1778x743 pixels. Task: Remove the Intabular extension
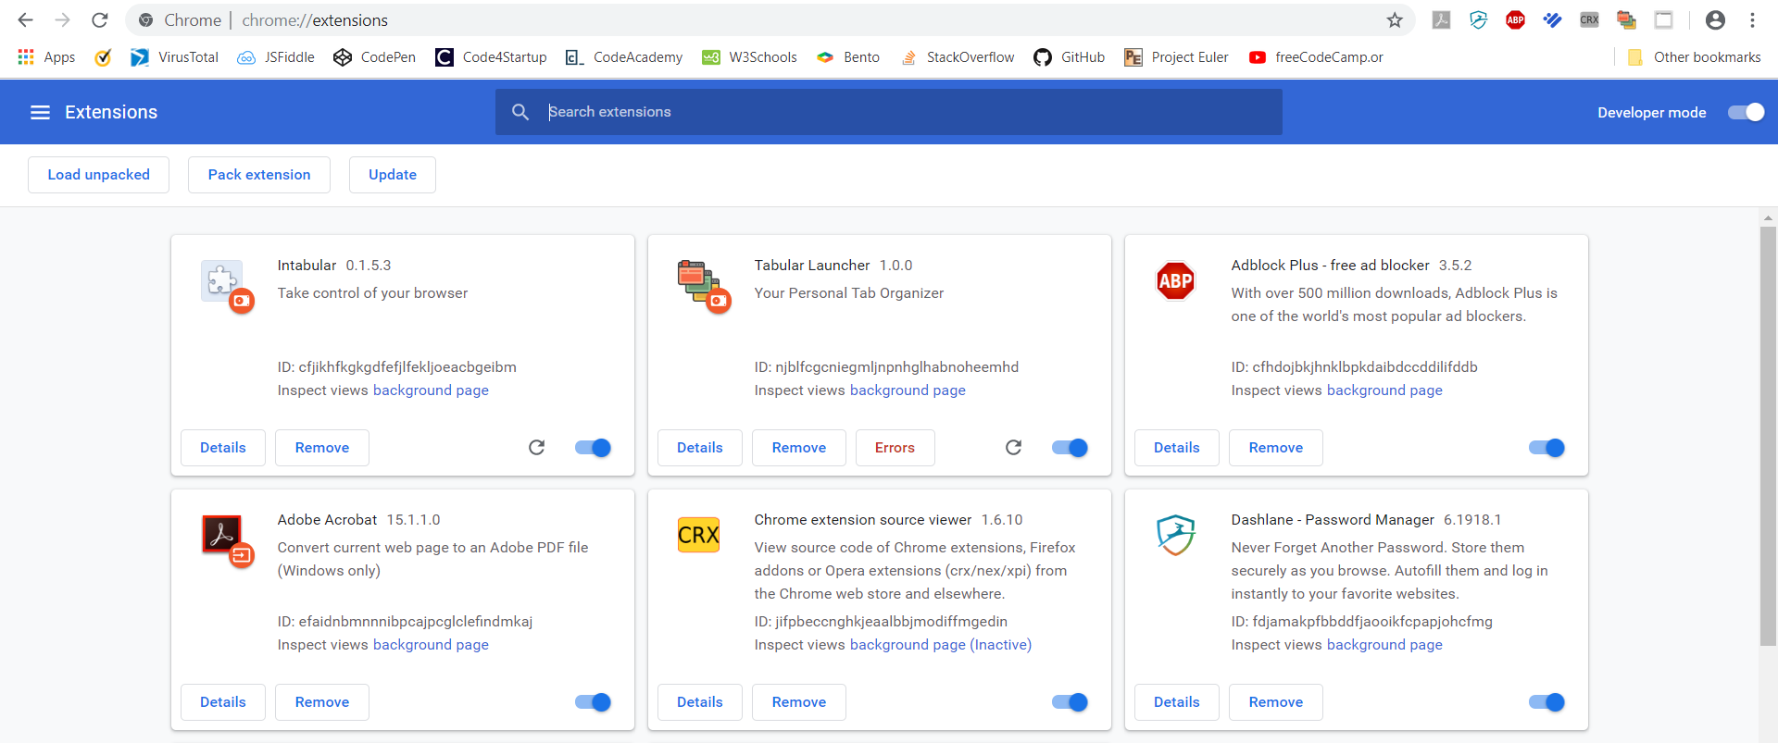(322, 448)
